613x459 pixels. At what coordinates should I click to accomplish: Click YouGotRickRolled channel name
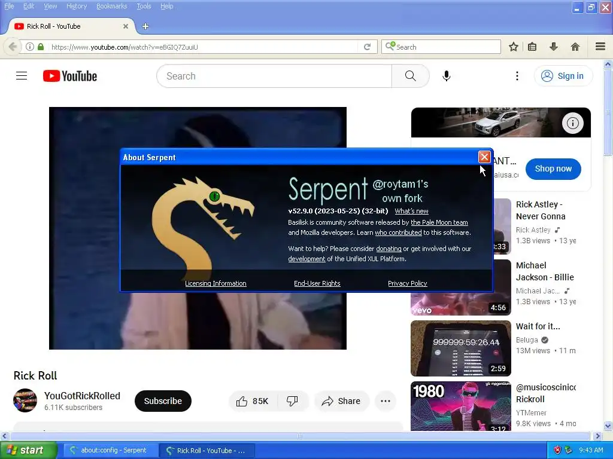(82, 396)
